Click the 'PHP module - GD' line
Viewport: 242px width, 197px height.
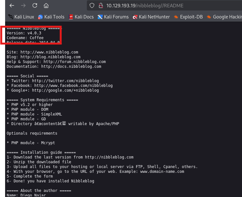[26, 119]
